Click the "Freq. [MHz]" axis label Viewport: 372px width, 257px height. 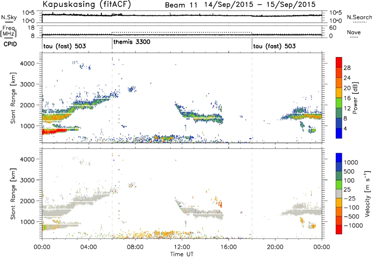(8, 31)
